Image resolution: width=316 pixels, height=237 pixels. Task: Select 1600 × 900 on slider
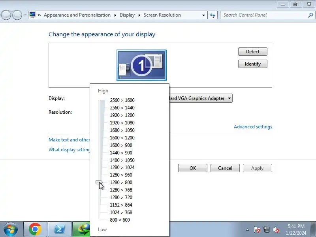[x=121, y=145]
